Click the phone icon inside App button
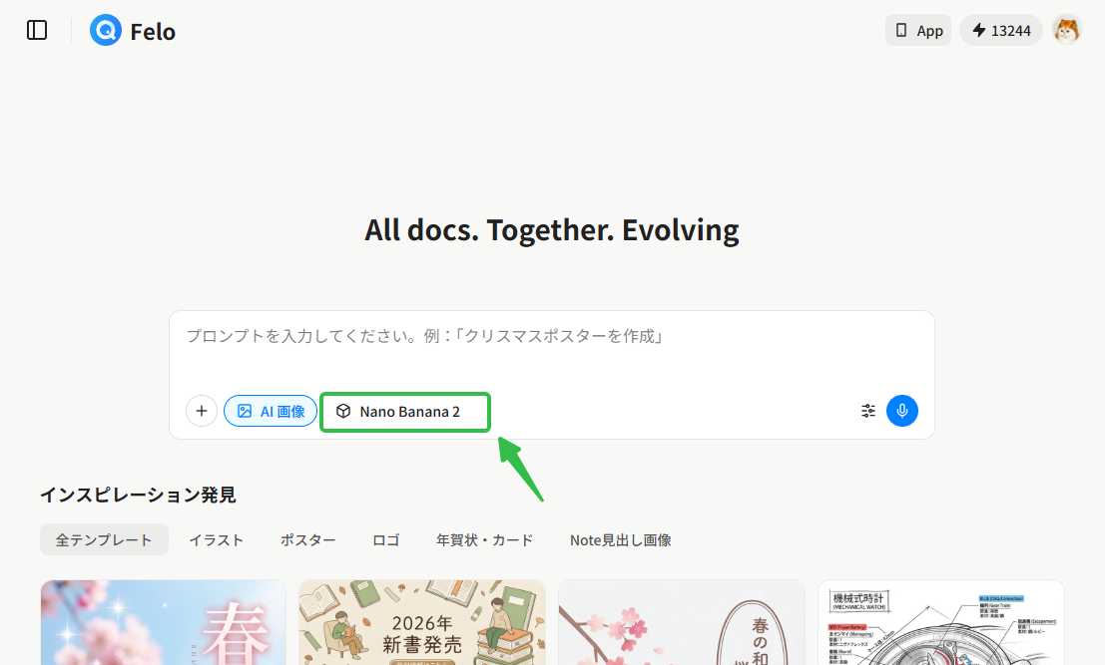 click(902, 30)
